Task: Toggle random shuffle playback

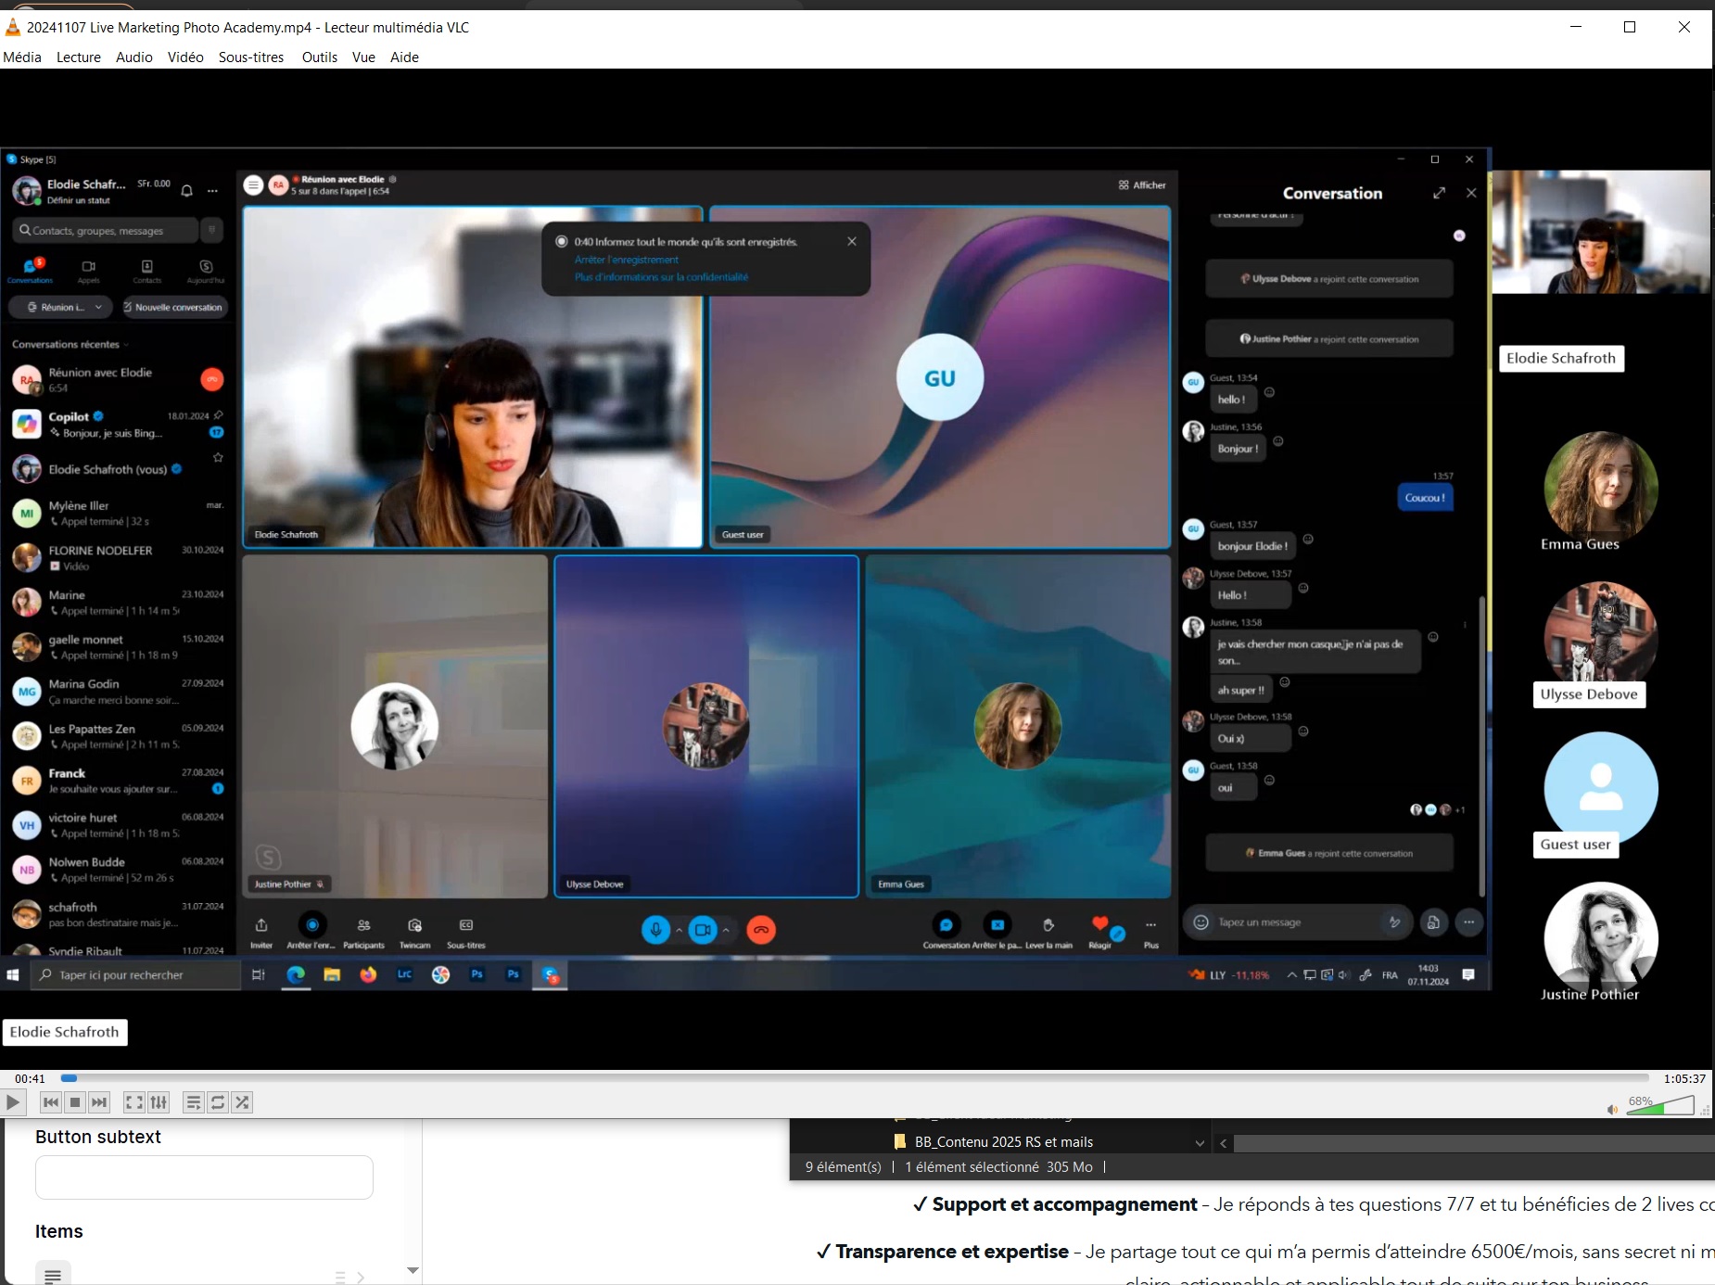Action: pos(242,1102)
